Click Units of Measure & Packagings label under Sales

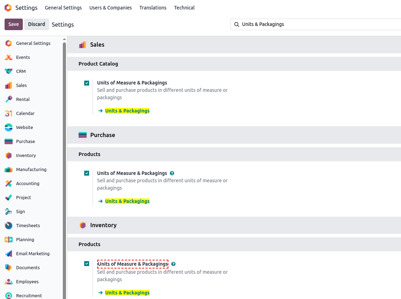[x=132, y=83]
